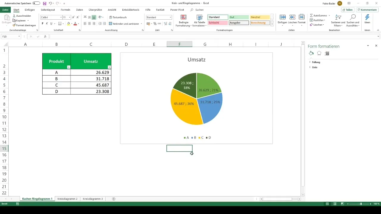This screenshot has height=214, width=381.
Task: Click the text orientation icon
Action: click(x=100, y=17)
